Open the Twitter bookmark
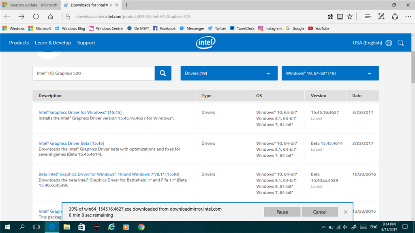 [x=217, y=28]
